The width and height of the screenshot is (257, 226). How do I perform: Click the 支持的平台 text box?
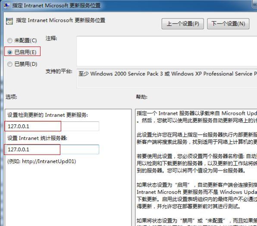[167, 78]
